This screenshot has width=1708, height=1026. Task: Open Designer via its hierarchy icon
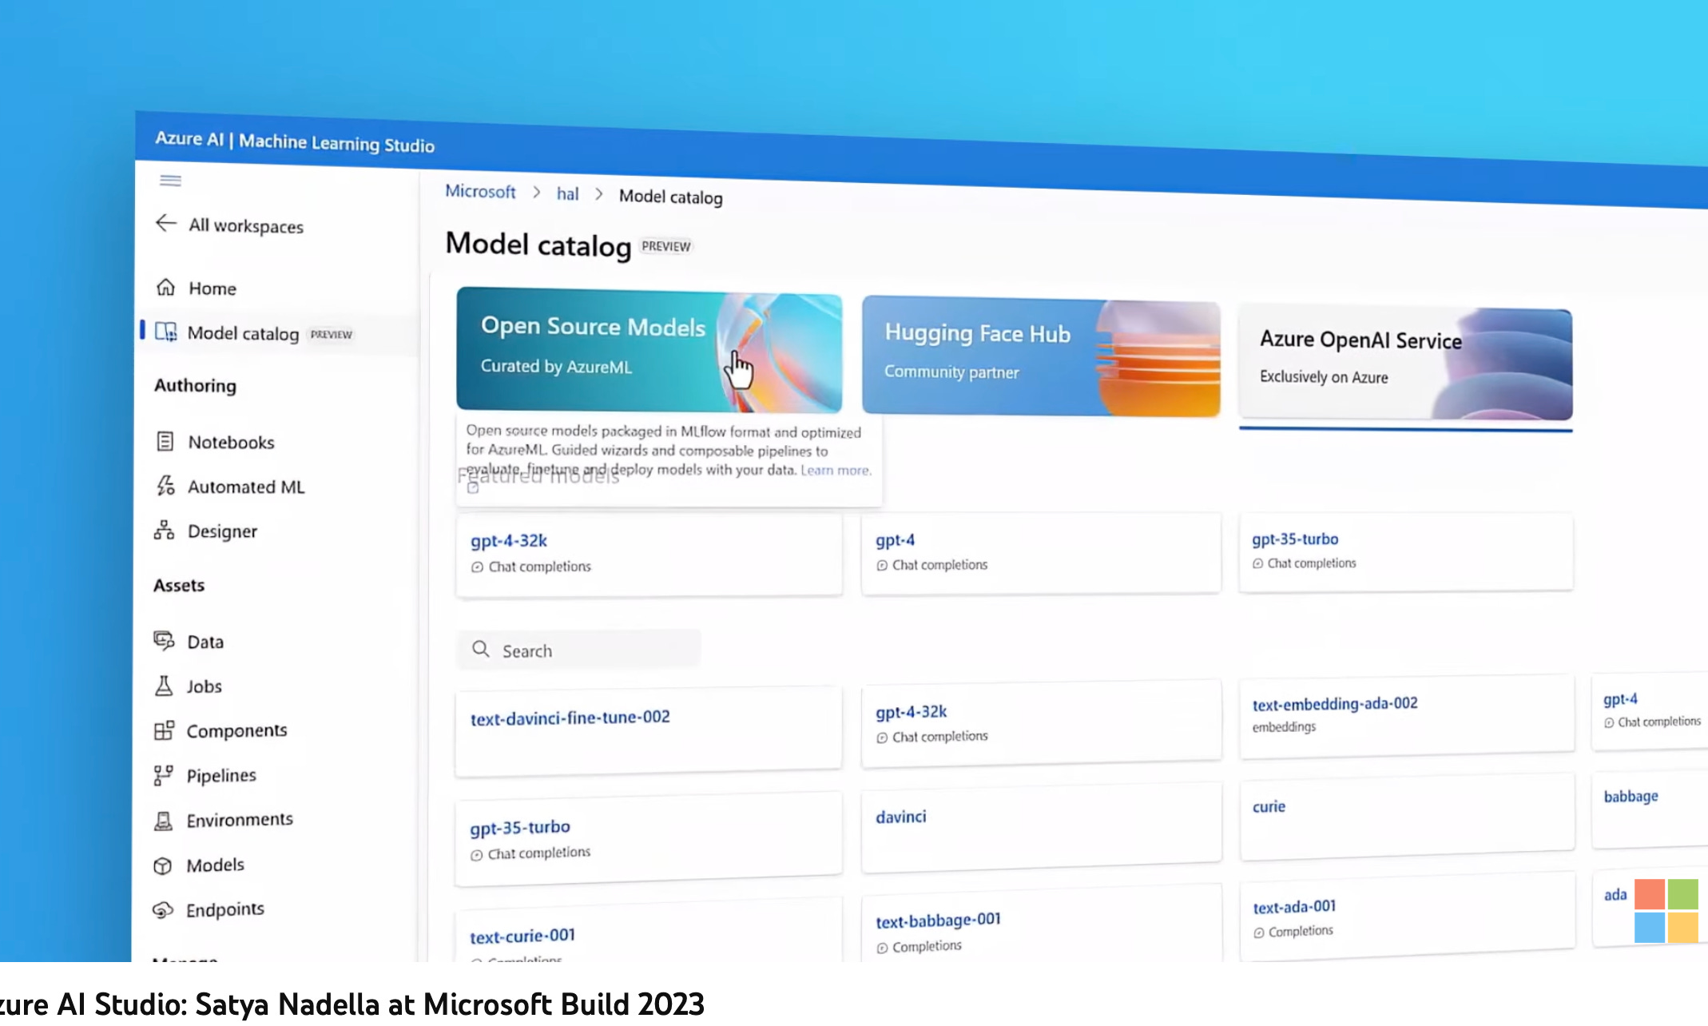click(x=164, y=530)
